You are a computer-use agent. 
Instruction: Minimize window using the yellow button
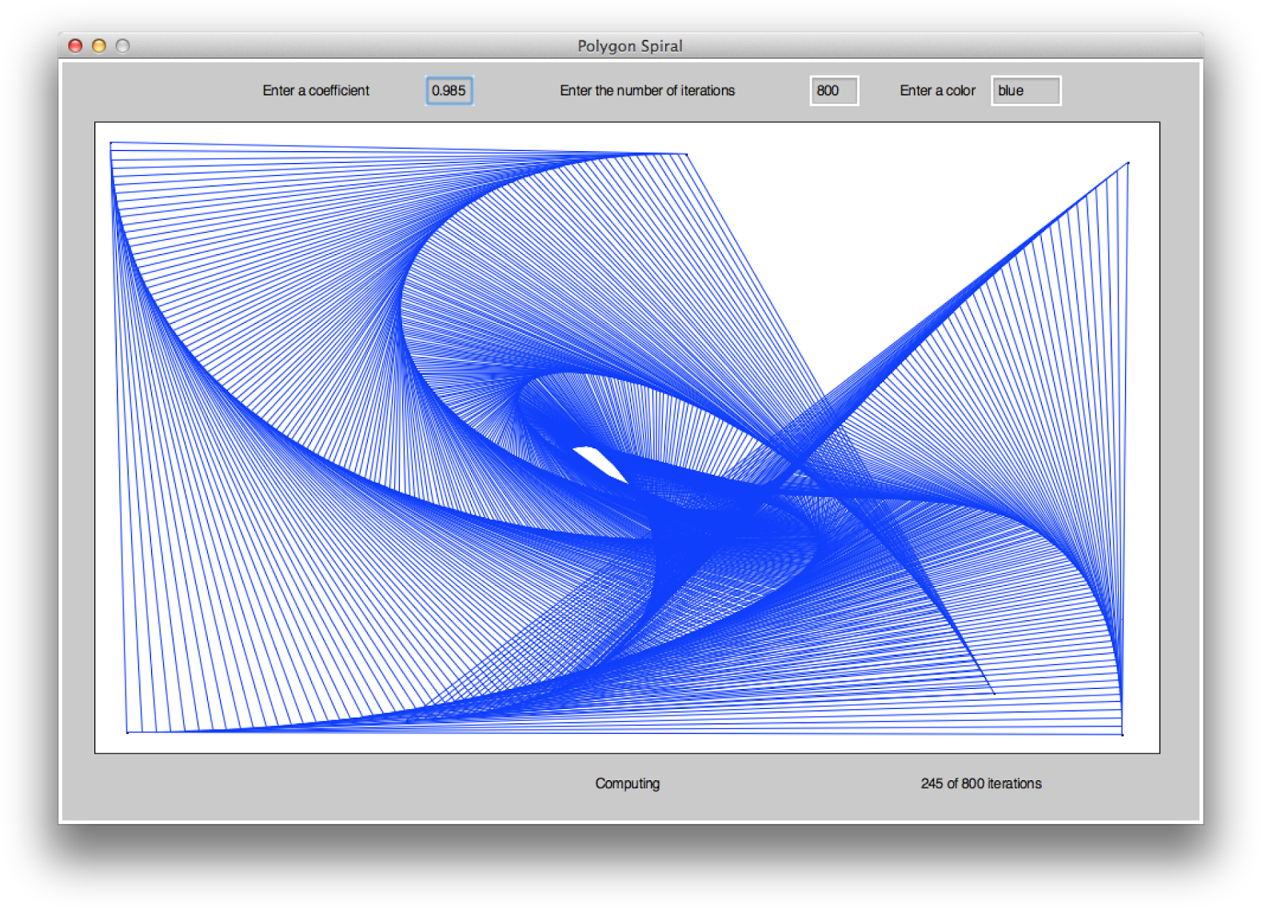[x=99, y=46]
